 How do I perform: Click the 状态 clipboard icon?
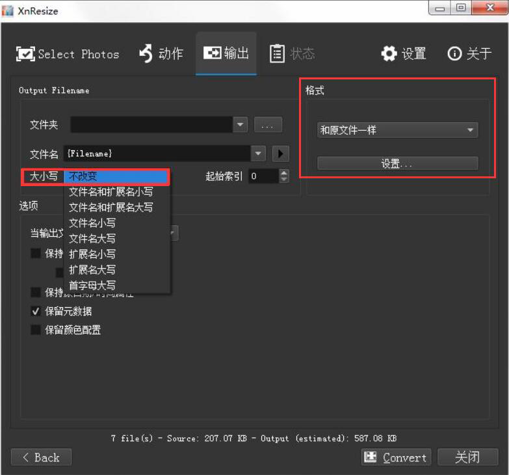[277, 53]
